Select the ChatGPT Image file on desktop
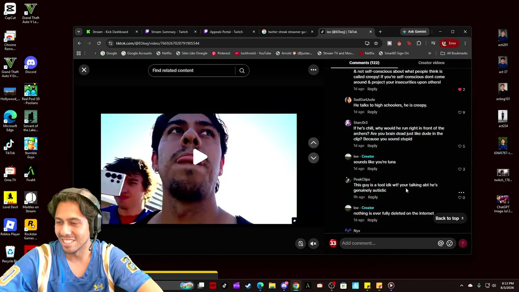Viewport: 519px width, 292px height. click(503, 204)
